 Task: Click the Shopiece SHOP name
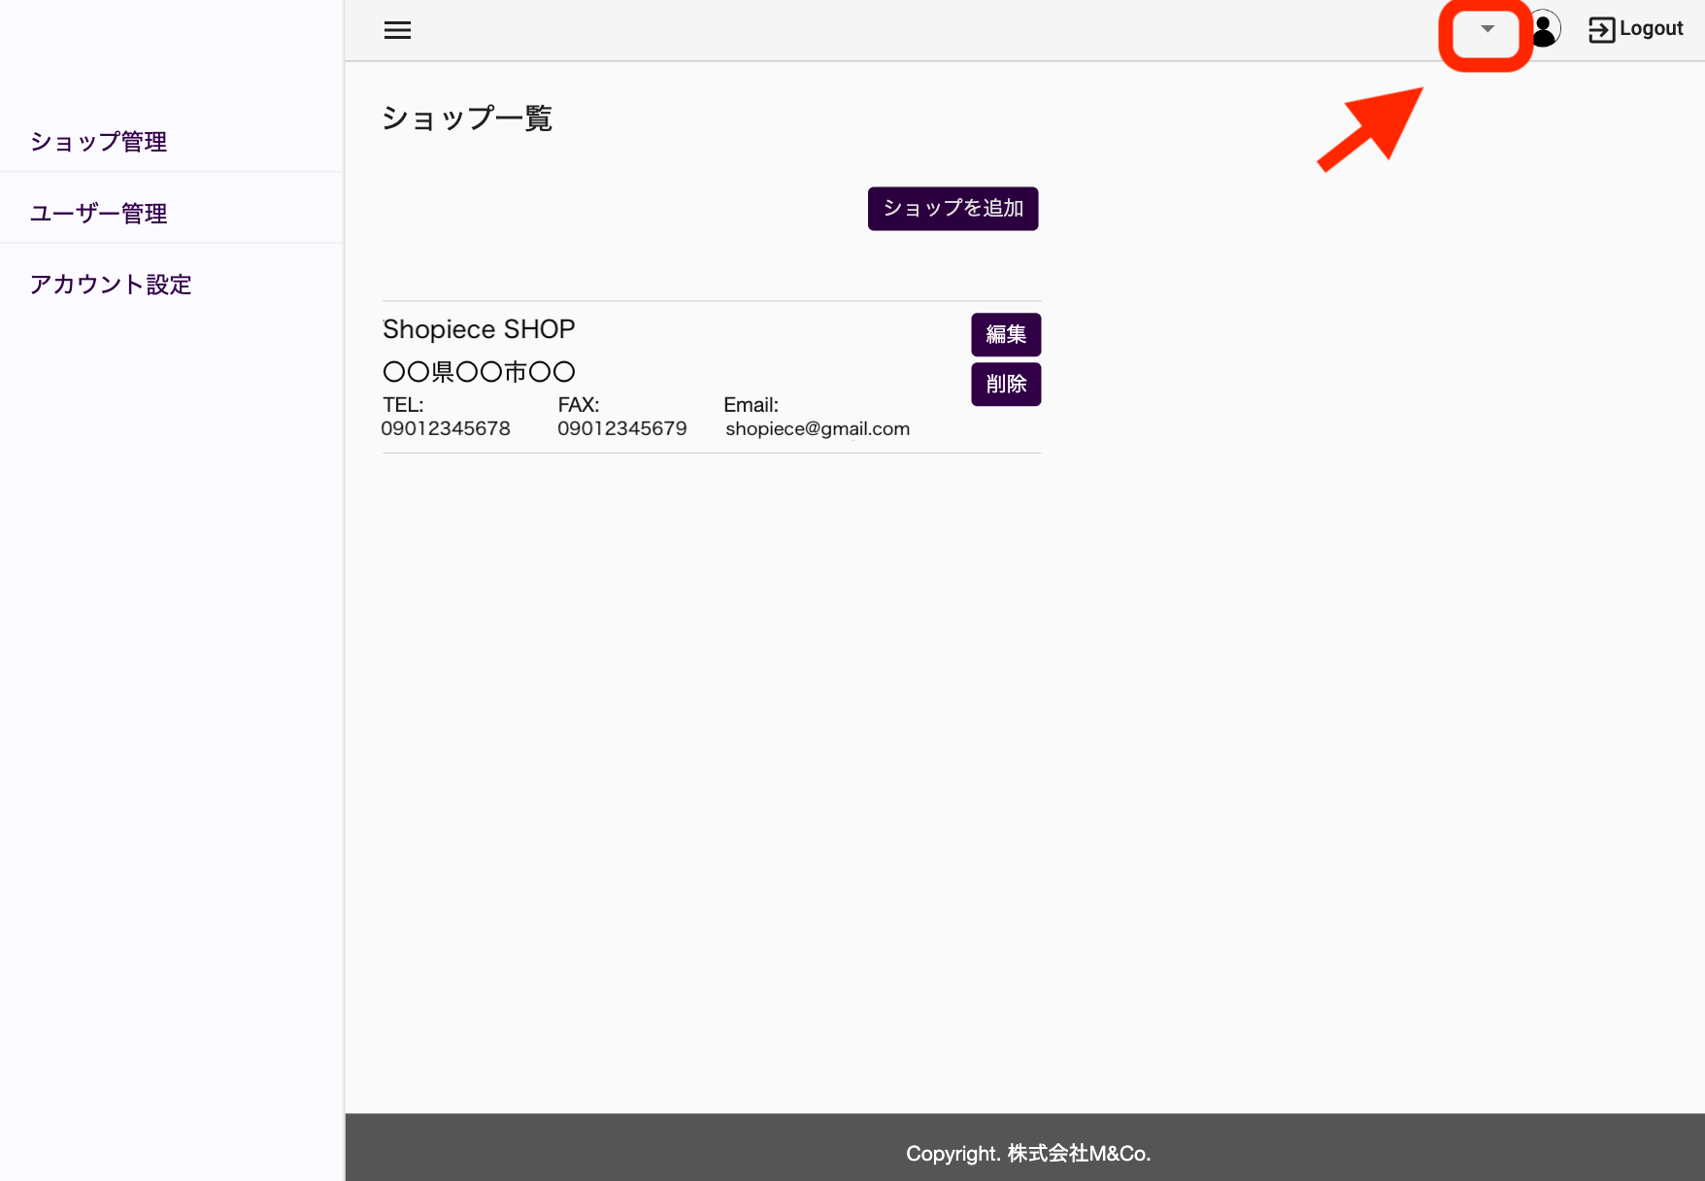(x=479, y=329)
